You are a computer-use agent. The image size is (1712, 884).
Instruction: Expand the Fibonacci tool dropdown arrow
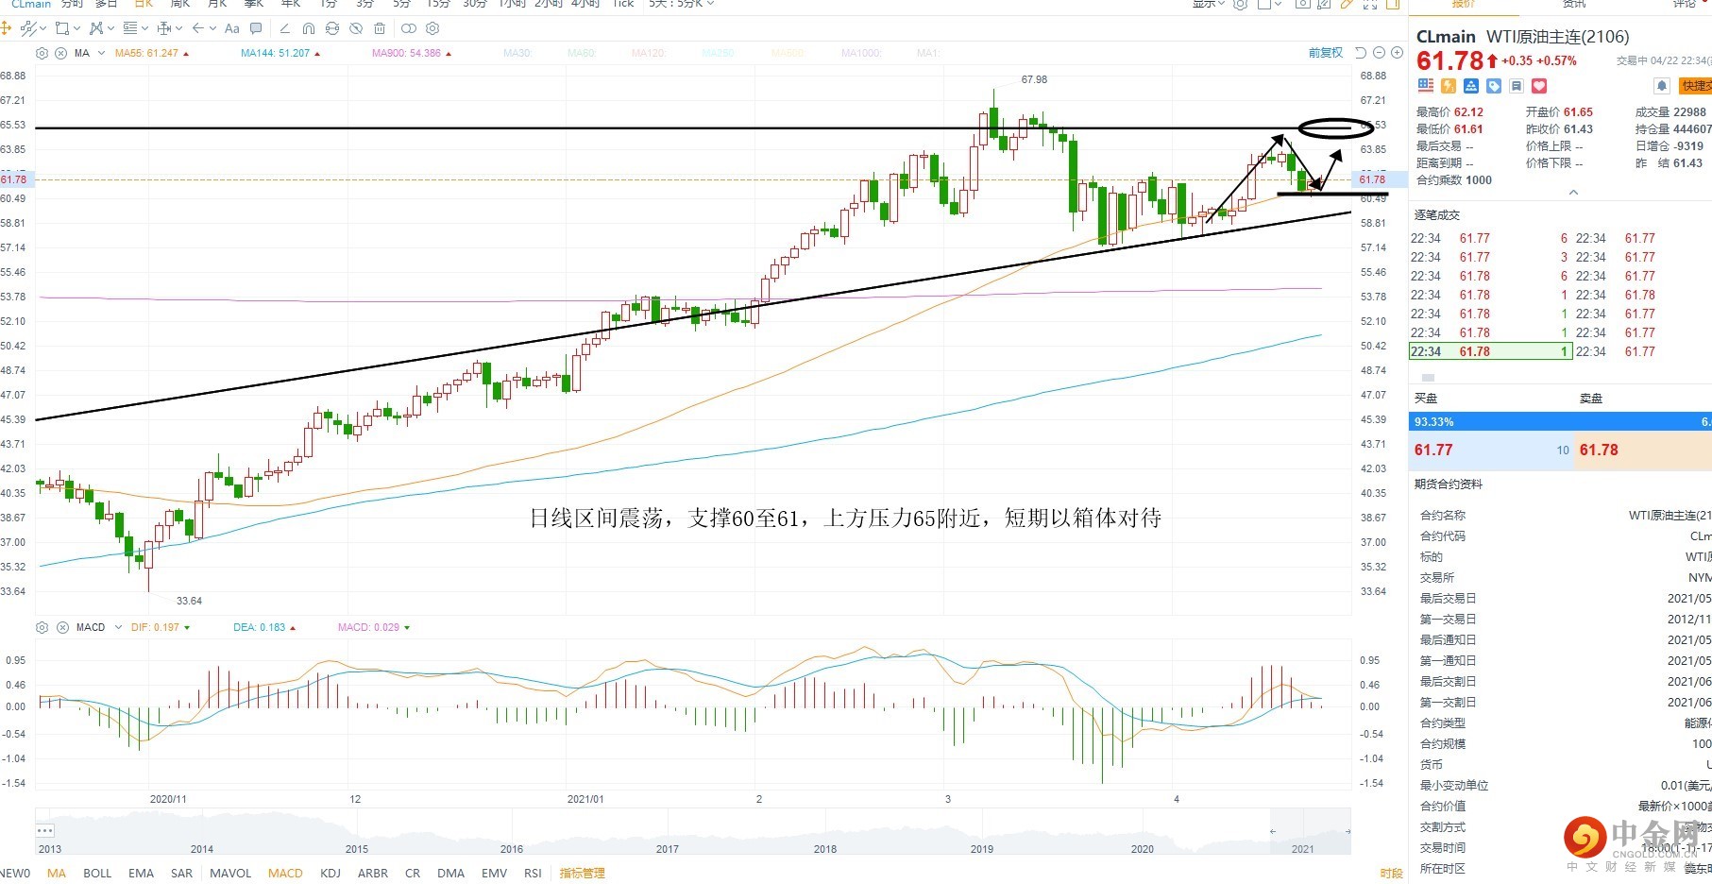[x=144, y=28]
